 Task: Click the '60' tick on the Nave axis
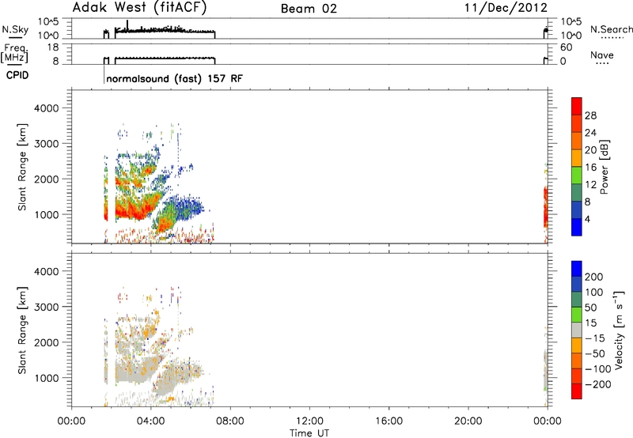tap(567, 47)
